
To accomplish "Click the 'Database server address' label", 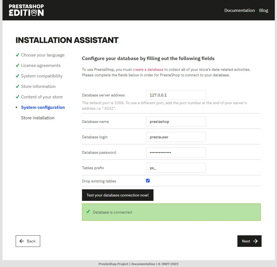I will click(x=103, y=95).
